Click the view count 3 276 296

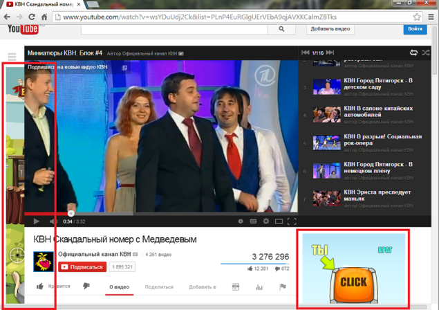pyautogui.click(x=270, y=257)
